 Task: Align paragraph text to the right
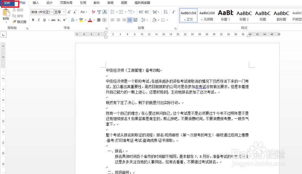point(124,20)
